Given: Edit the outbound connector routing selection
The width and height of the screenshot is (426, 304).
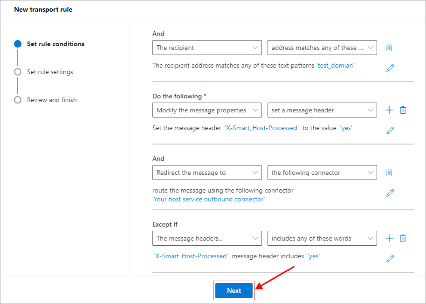Looking at the screenshot, I should pos(390,193).
